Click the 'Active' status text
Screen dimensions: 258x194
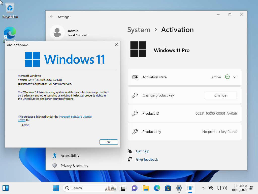[216, 77]
